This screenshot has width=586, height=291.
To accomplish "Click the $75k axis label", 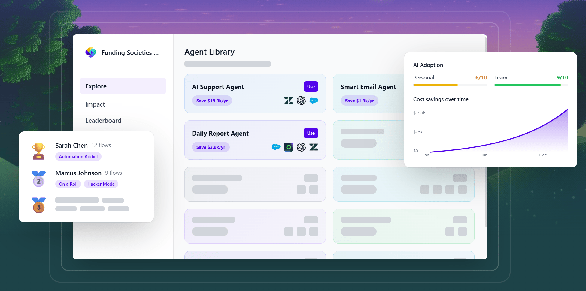I will pyautogui.click(x=418, y=132).
